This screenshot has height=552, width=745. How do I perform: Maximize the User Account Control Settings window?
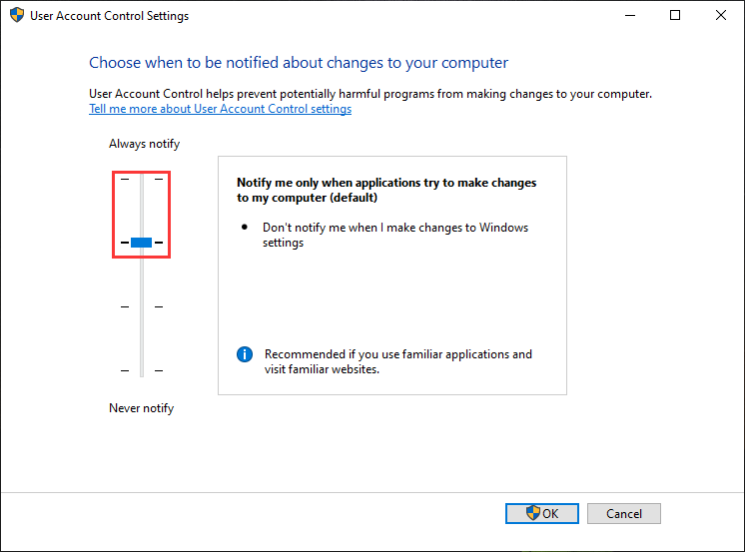[x=675, y=16]
